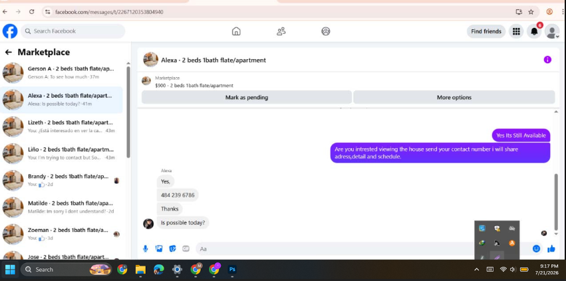Open the account profile menu

pyautogui.click(x=552, y=31)
